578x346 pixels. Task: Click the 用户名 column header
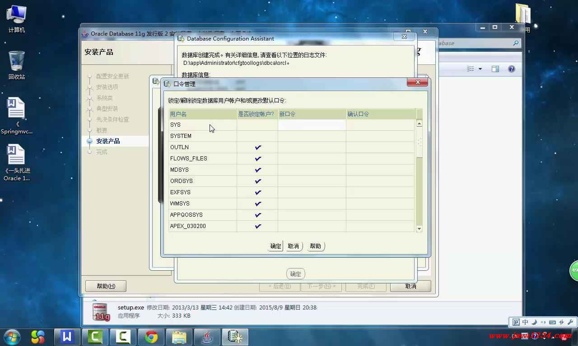tap(203, 114)
